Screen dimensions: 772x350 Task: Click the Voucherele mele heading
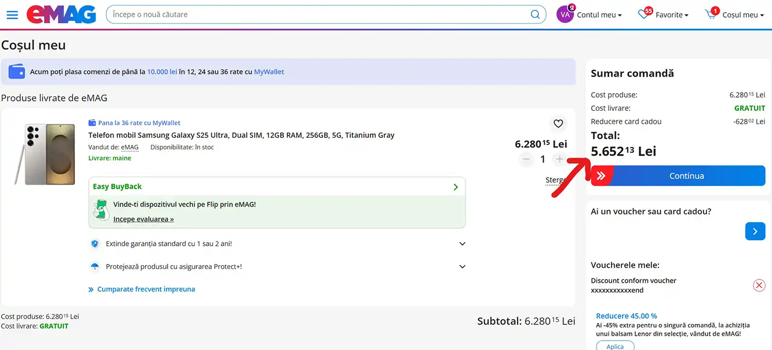pyautogui.click(x=625, y=265)
